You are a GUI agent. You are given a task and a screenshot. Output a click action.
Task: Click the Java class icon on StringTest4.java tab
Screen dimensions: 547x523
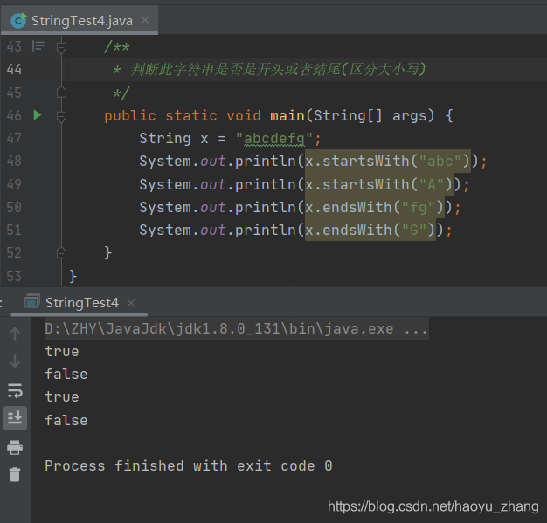[18, 21]
